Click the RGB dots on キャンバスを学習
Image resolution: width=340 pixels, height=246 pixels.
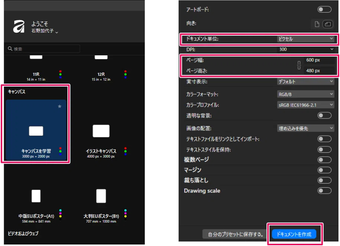pos(61,151)
